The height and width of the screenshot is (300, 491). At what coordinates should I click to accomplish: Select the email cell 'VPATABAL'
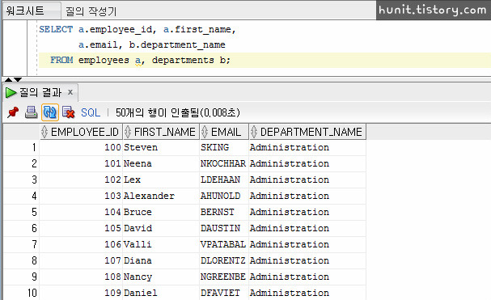coord(224,244)
